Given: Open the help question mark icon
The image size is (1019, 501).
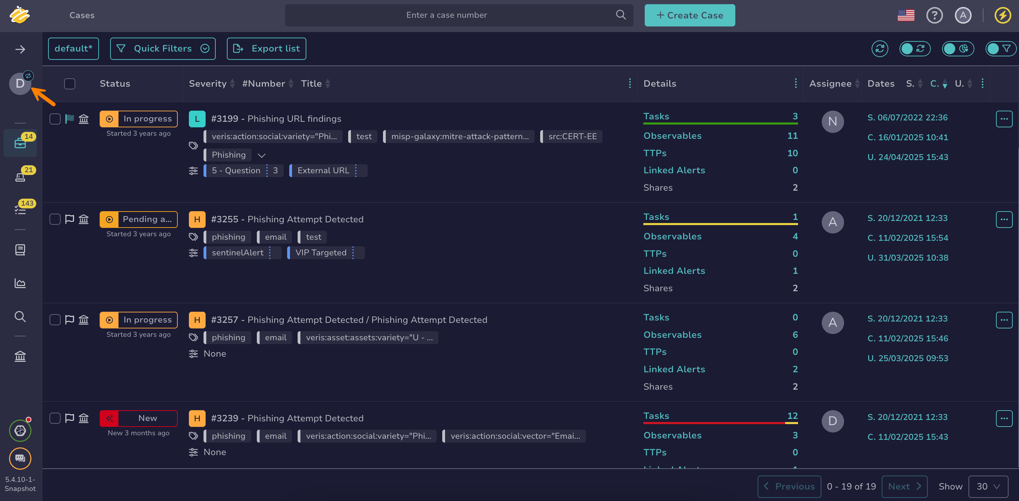Looking at the screenshot, I should [x=934, y=15].
